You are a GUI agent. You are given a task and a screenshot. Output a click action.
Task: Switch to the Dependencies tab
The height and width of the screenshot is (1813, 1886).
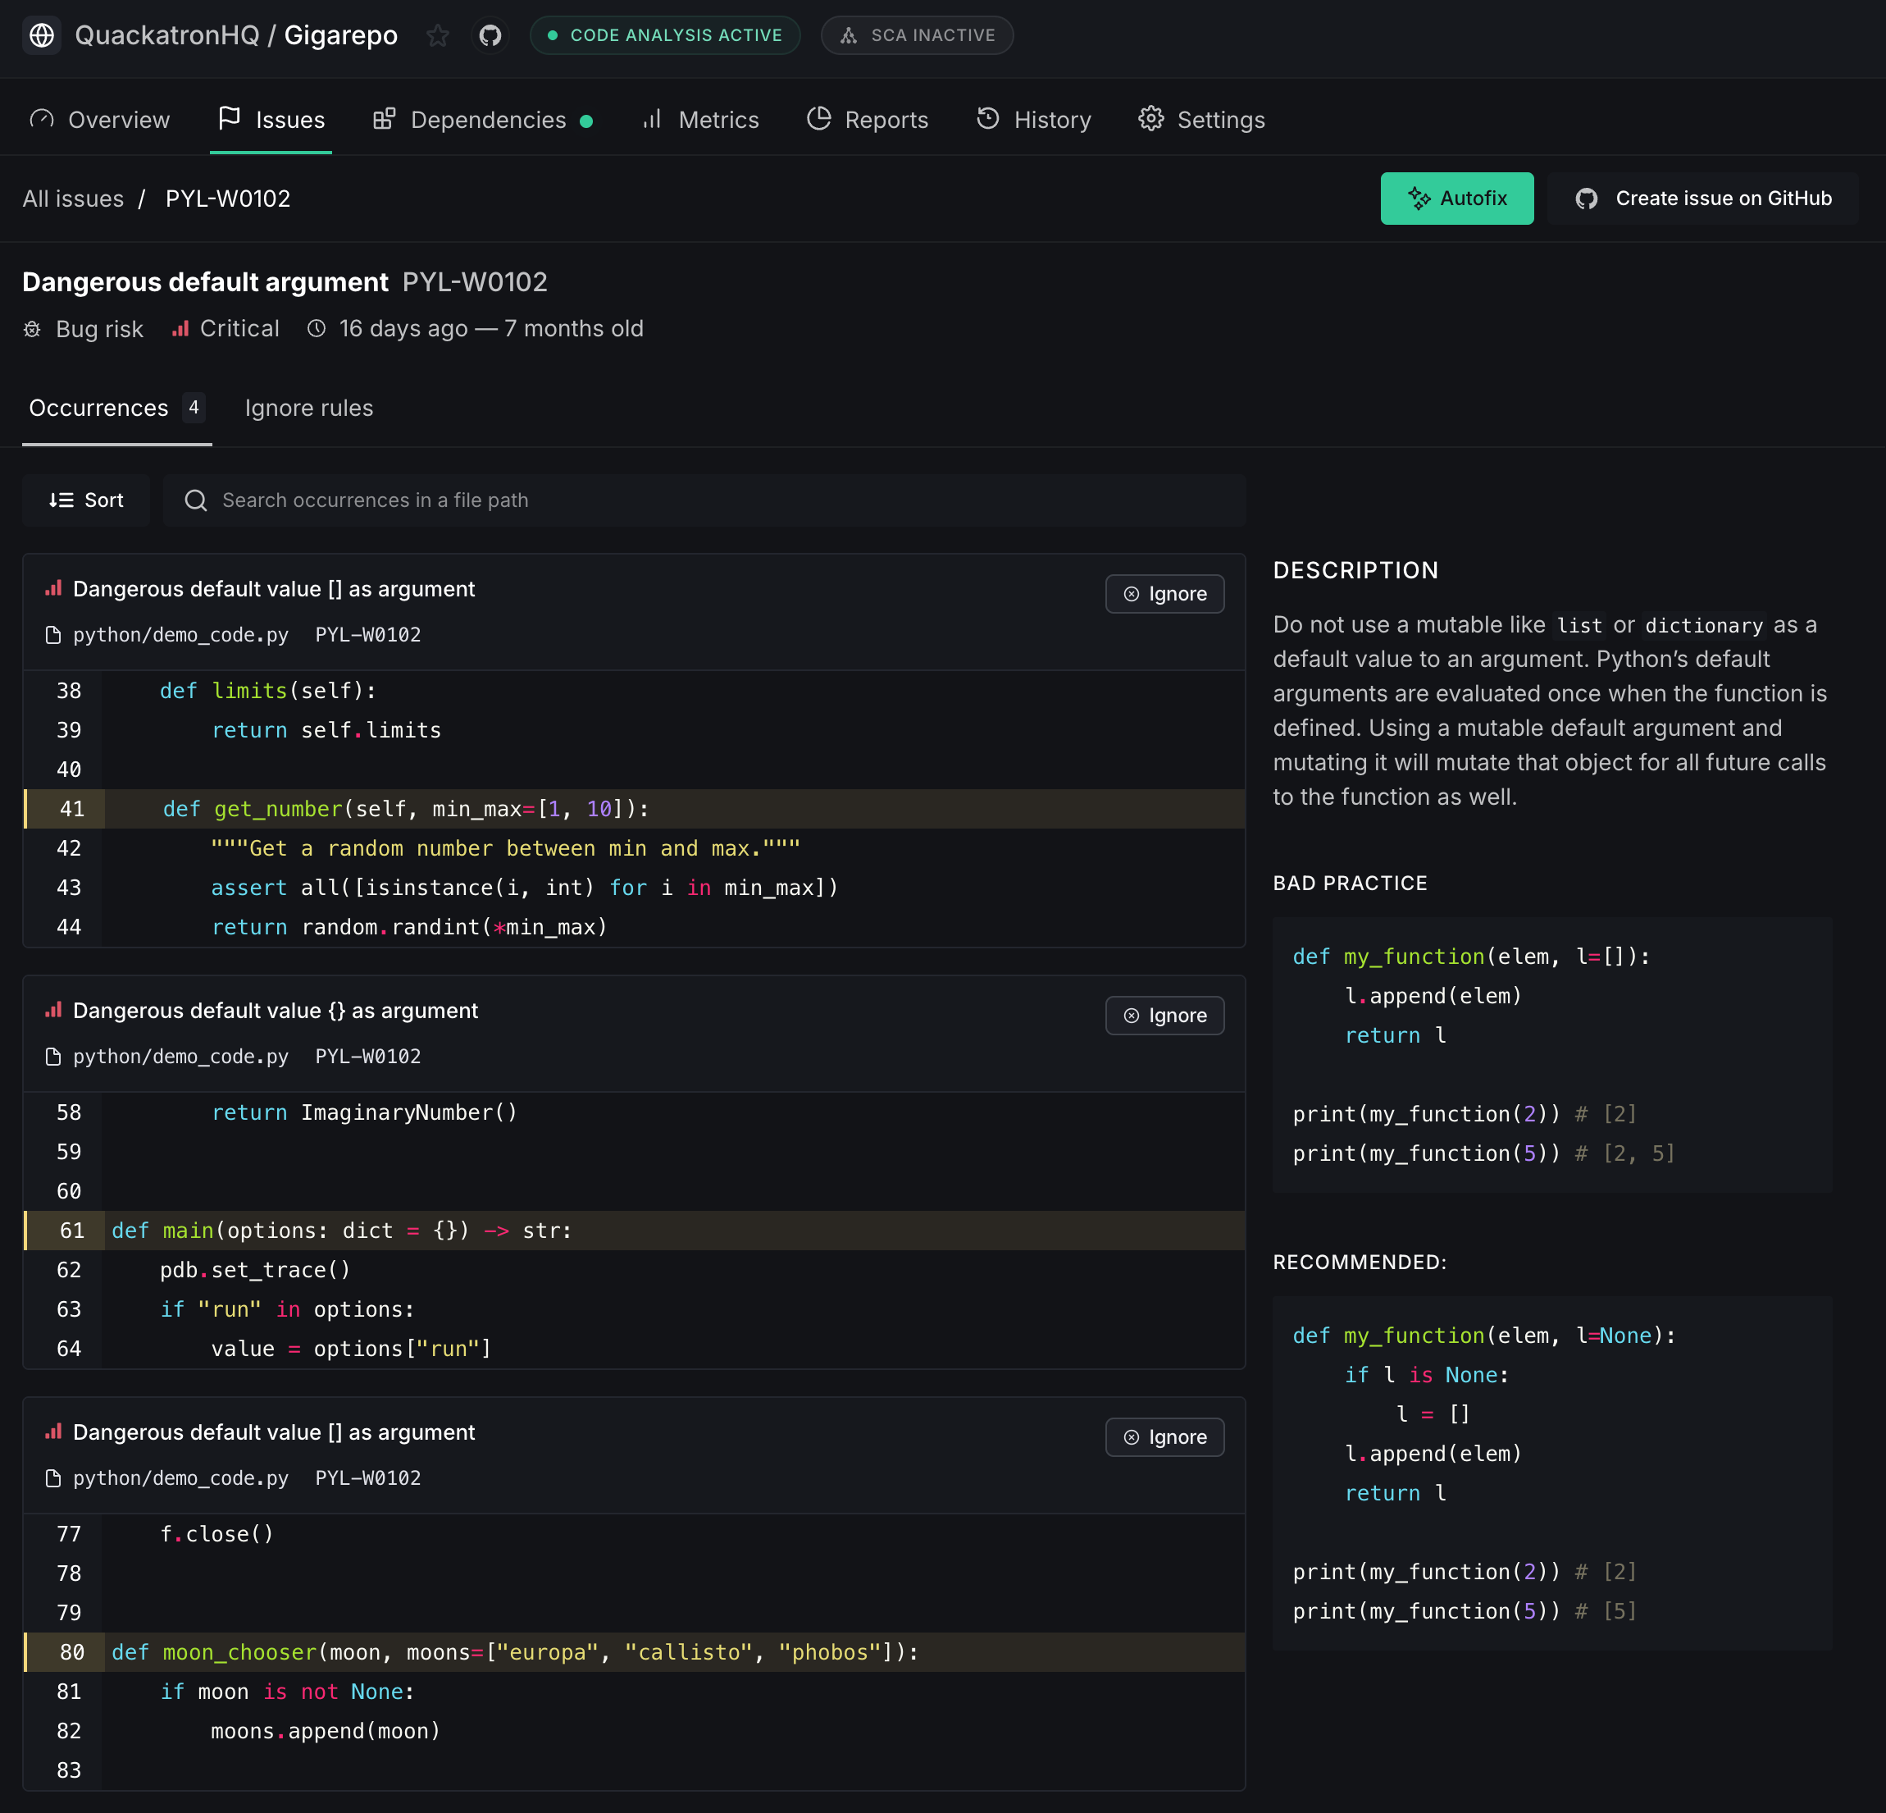tap(483, 120)
